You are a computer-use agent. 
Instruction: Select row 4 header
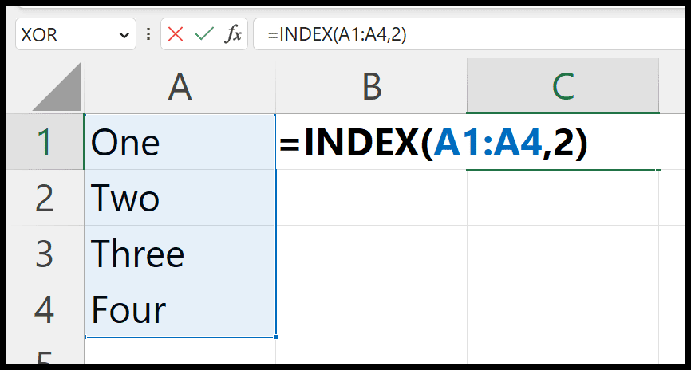click(45, 309)
